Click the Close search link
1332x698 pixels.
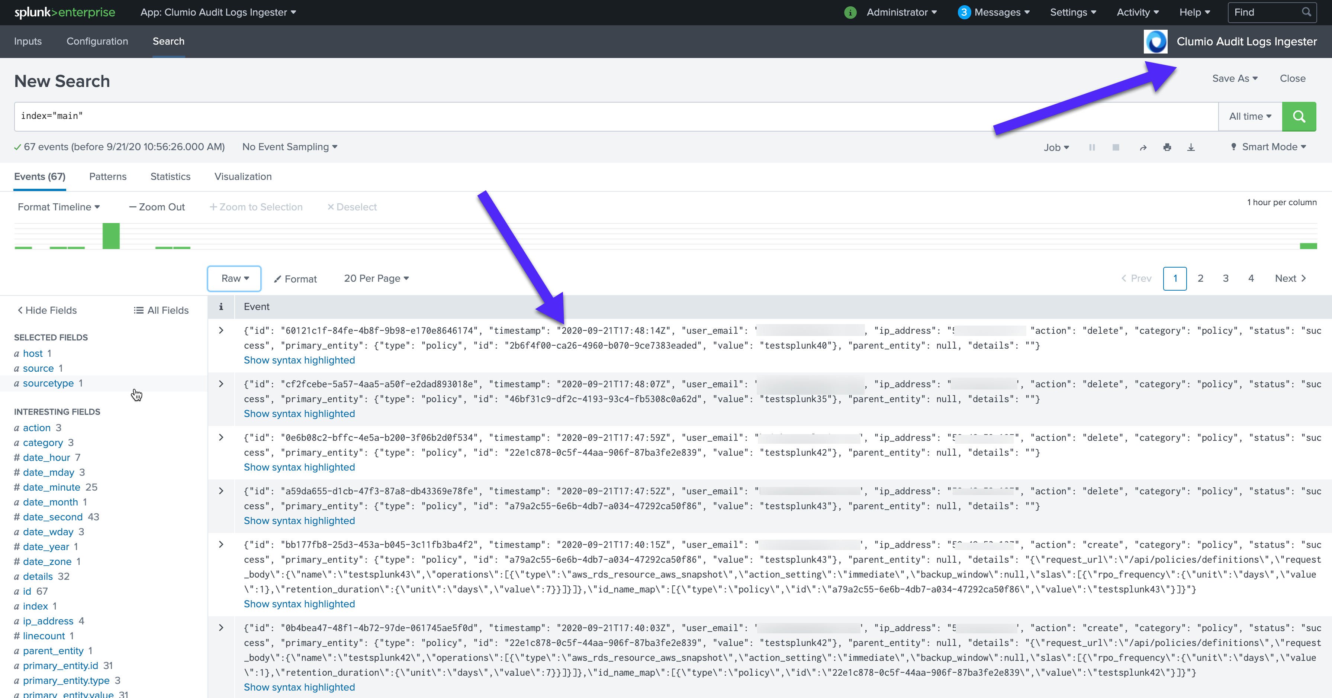[1293, 78]
